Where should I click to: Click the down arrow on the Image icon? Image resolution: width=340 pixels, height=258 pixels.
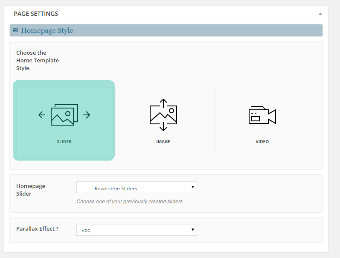point(163,128)
